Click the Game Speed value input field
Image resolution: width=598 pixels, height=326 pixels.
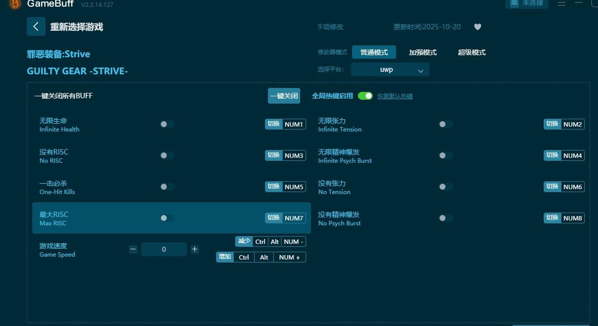[x=164, y=249]
